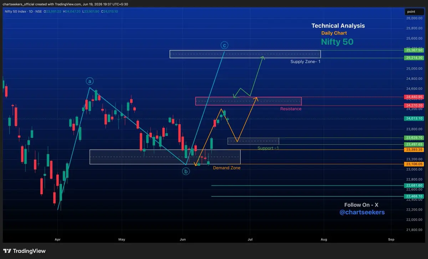Click the Apr label on time axis
Viewport: 428px width, 259px height.
click(58, 240)
